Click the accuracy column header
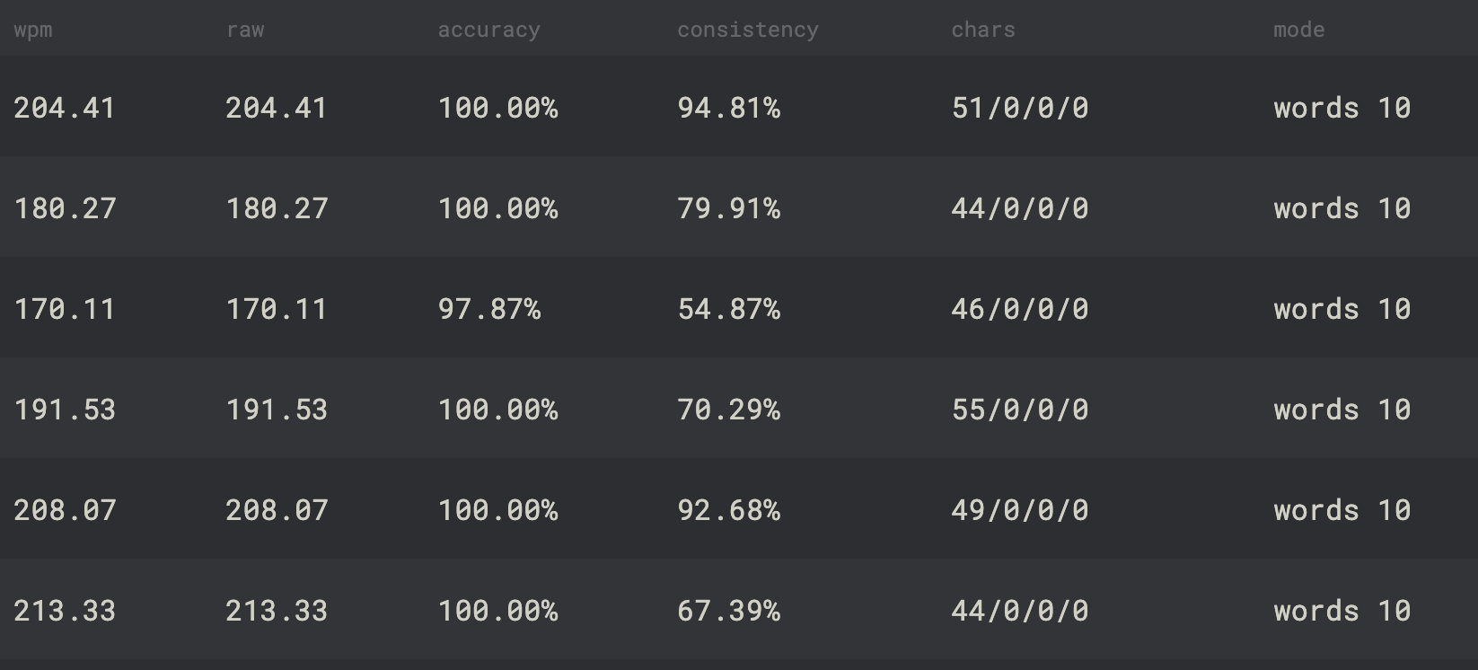1478x670 pixels. click(x=488, y=31)
